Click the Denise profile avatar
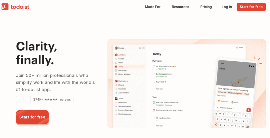Image resolution: width=270 pixels, height=138 pixels. tap(116, 48)
